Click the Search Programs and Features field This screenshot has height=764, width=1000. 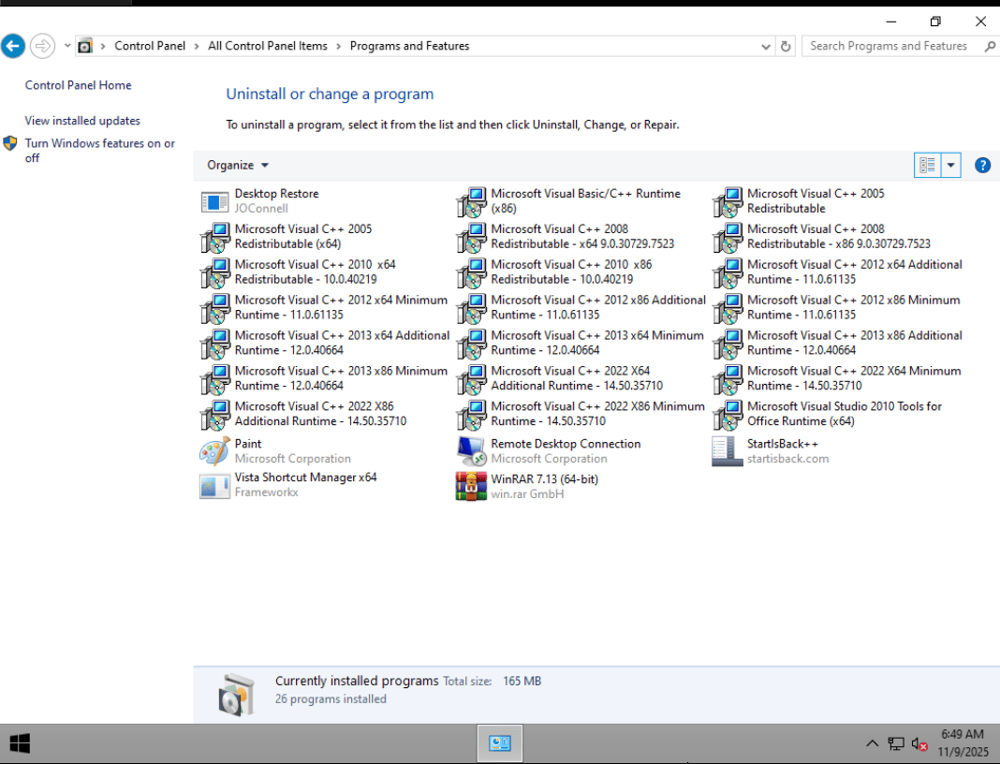(x=888, y=46)
